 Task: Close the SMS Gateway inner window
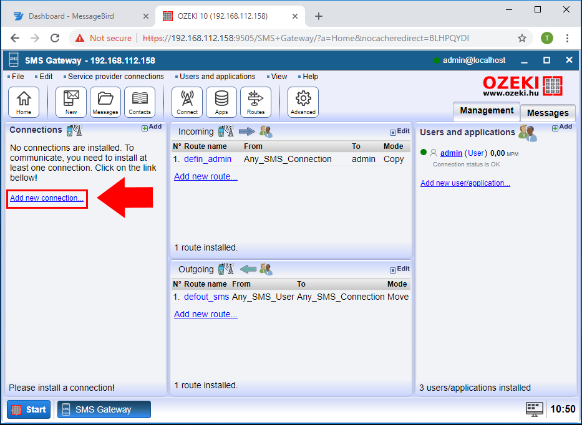click(569, 60)
